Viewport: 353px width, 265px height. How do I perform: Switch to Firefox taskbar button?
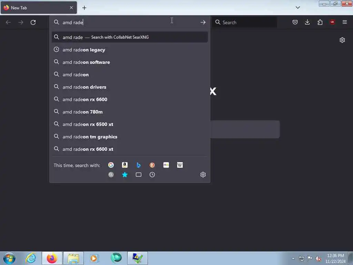tap(52, 258)
